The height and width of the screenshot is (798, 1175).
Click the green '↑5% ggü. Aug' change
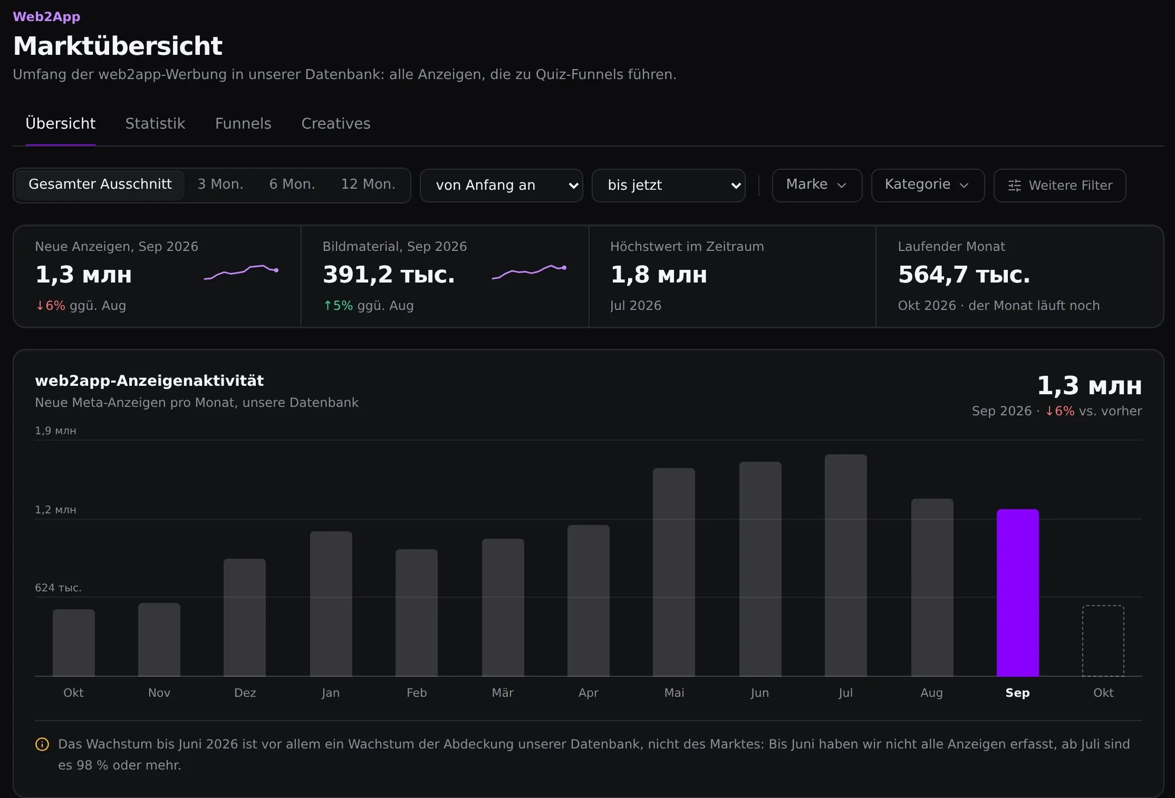click(x=368, y=306)
